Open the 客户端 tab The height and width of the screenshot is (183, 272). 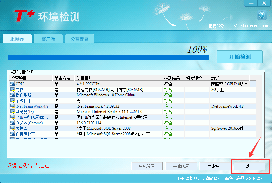[x=48, y=39]
